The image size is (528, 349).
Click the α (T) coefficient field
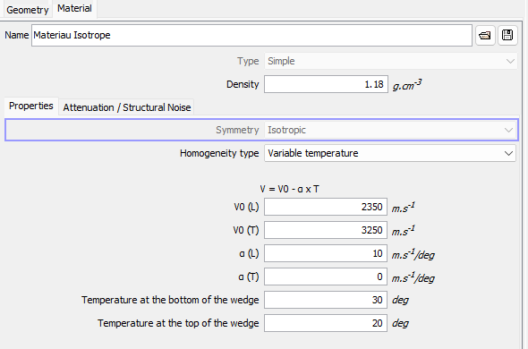tap(326, 277)
